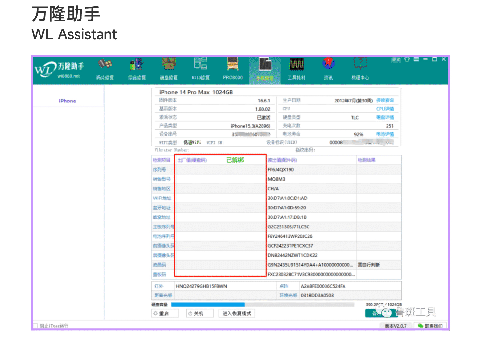This screenshot has height=363, width=482.
Task: Select ambient light value 0318DD3A0503
Action: (317, 296)
